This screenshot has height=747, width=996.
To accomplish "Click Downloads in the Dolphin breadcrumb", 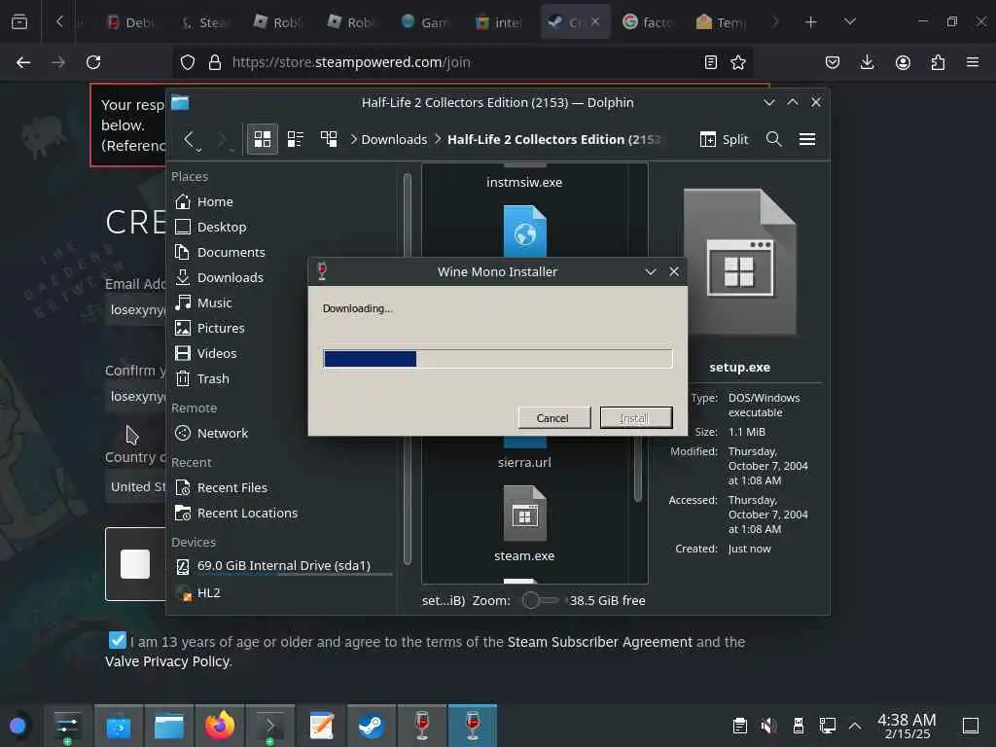I will point(394,140).
